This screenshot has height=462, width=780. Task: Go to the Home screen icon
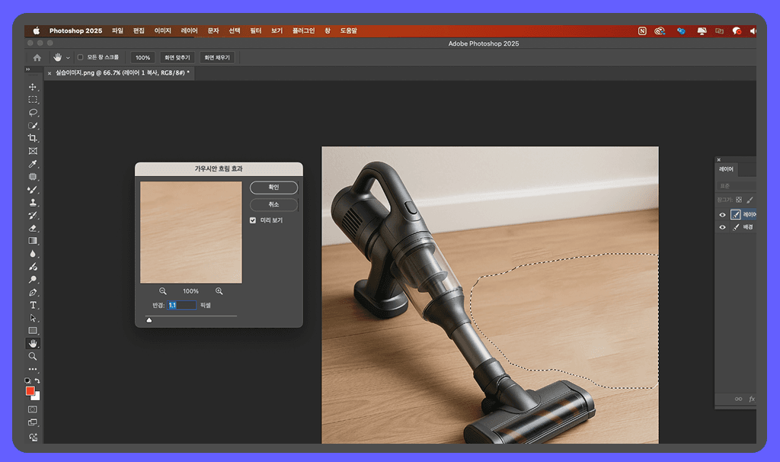[x=37, y=58]
